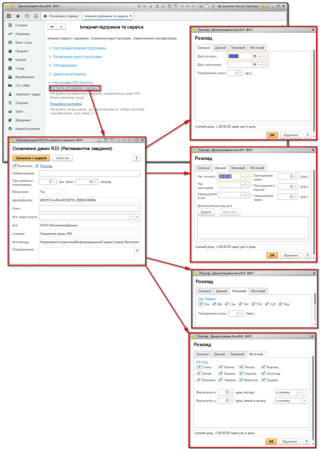The height and width of the screenshot is (449, 320).
Task: Open Склад section in sidebar
Action: click(20, 68)
